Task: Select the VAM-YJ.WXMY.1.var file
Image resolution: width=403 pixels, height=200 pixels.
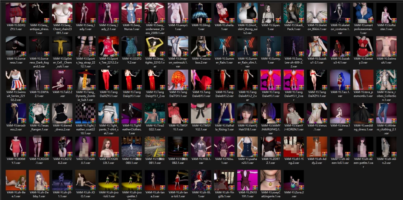Action: [x=16, y=147]
